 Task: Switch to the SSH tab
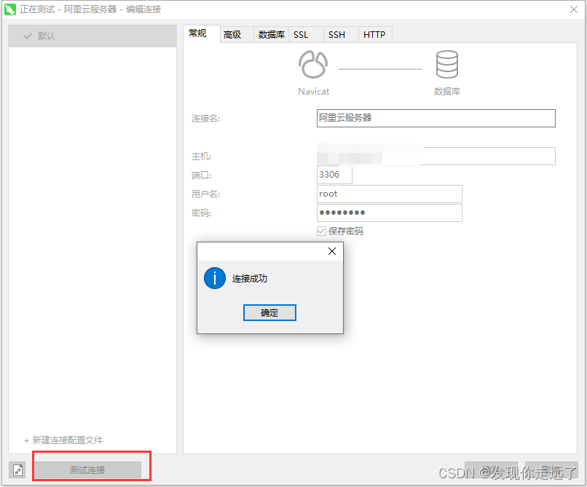pos(340,35)
